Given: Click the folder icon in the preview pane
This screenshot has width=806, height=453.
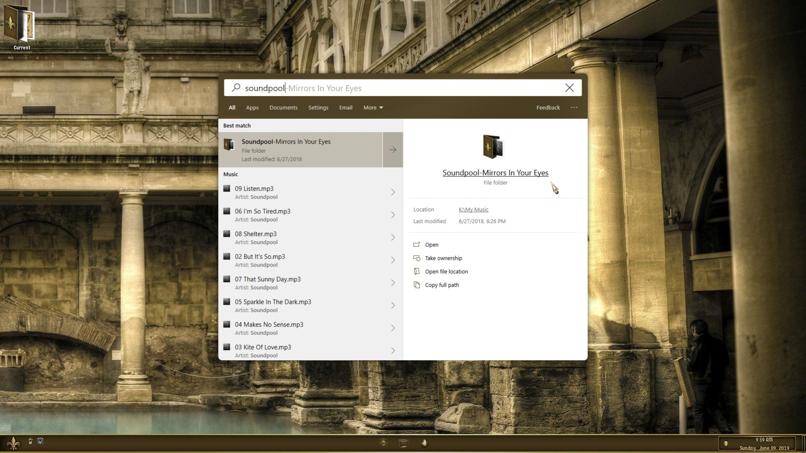Looking at the screenshot, I should 493,147.
